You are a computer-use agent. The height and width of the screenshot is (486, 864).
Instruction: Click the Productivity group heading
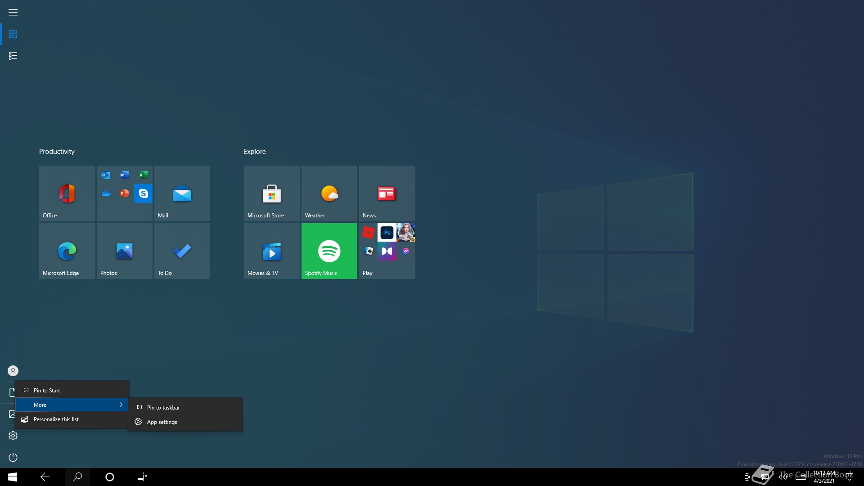coord(57,152)
